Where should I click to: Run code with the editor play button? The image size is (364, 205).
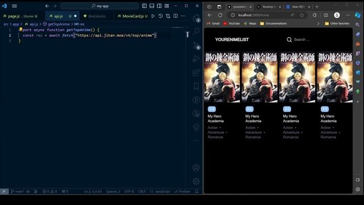click(153, 16)
